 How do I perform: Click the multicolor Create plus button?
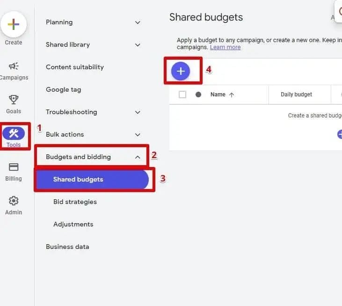click(x=14, y=24)
